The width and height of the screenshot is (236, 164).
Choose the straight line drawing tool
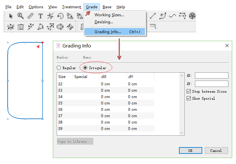(x=153, y=16)
